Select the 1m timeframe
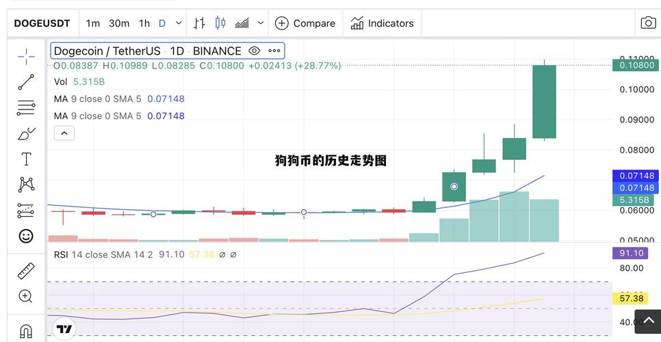The width and height of the screenshot is (661, 342). pos(93,23)
